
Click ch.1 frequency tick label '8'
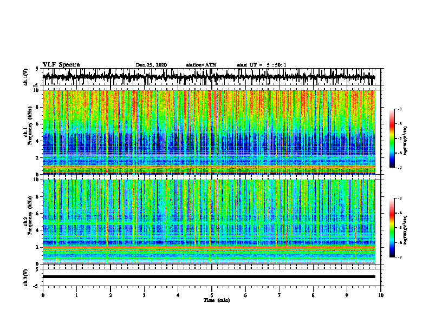coord(38,107)
